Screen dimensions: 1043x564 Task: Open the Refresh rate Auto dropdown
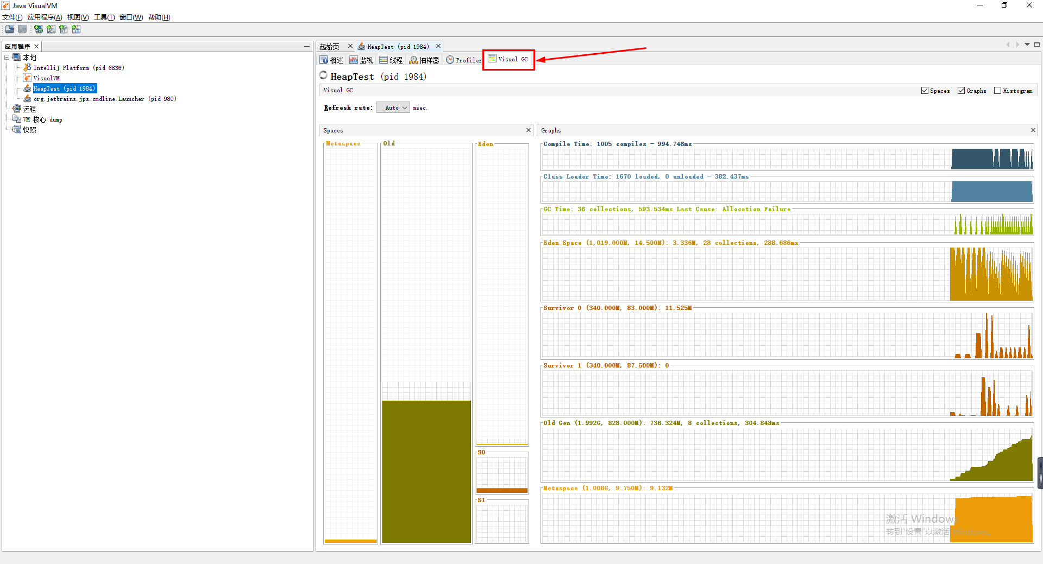(393, 108)
